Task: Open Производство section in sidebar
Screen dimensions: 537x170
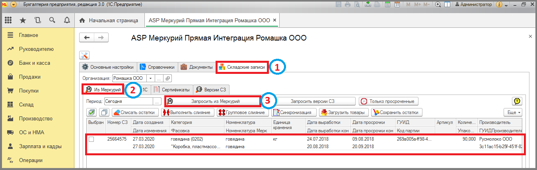Action: coord(36,119)
